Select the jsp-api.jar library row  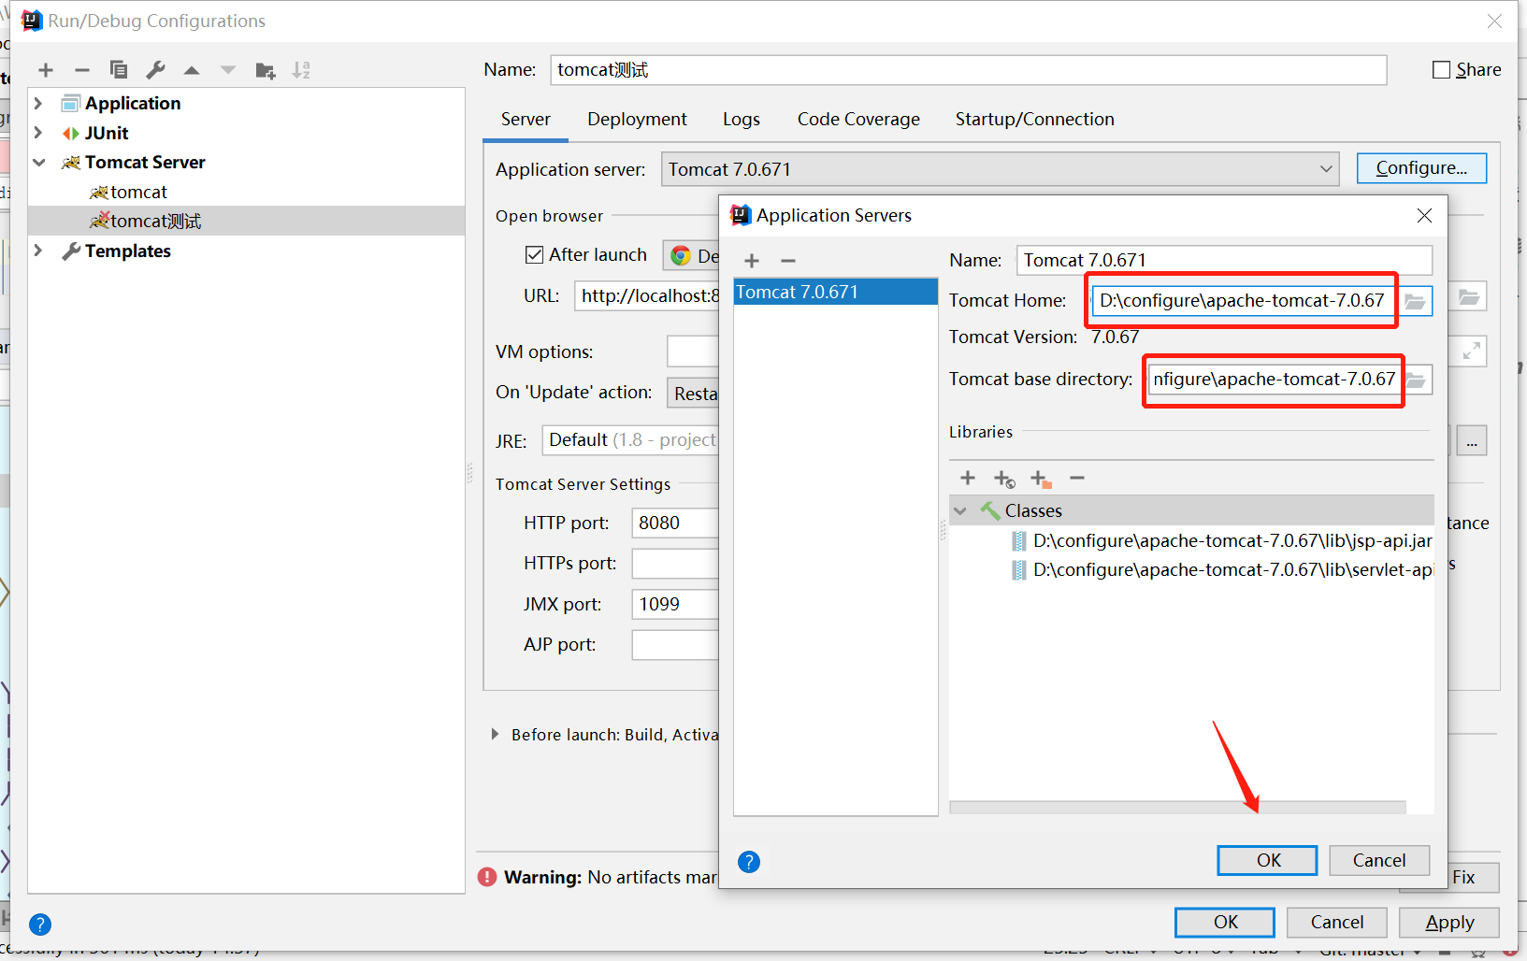coord(1222,541)
